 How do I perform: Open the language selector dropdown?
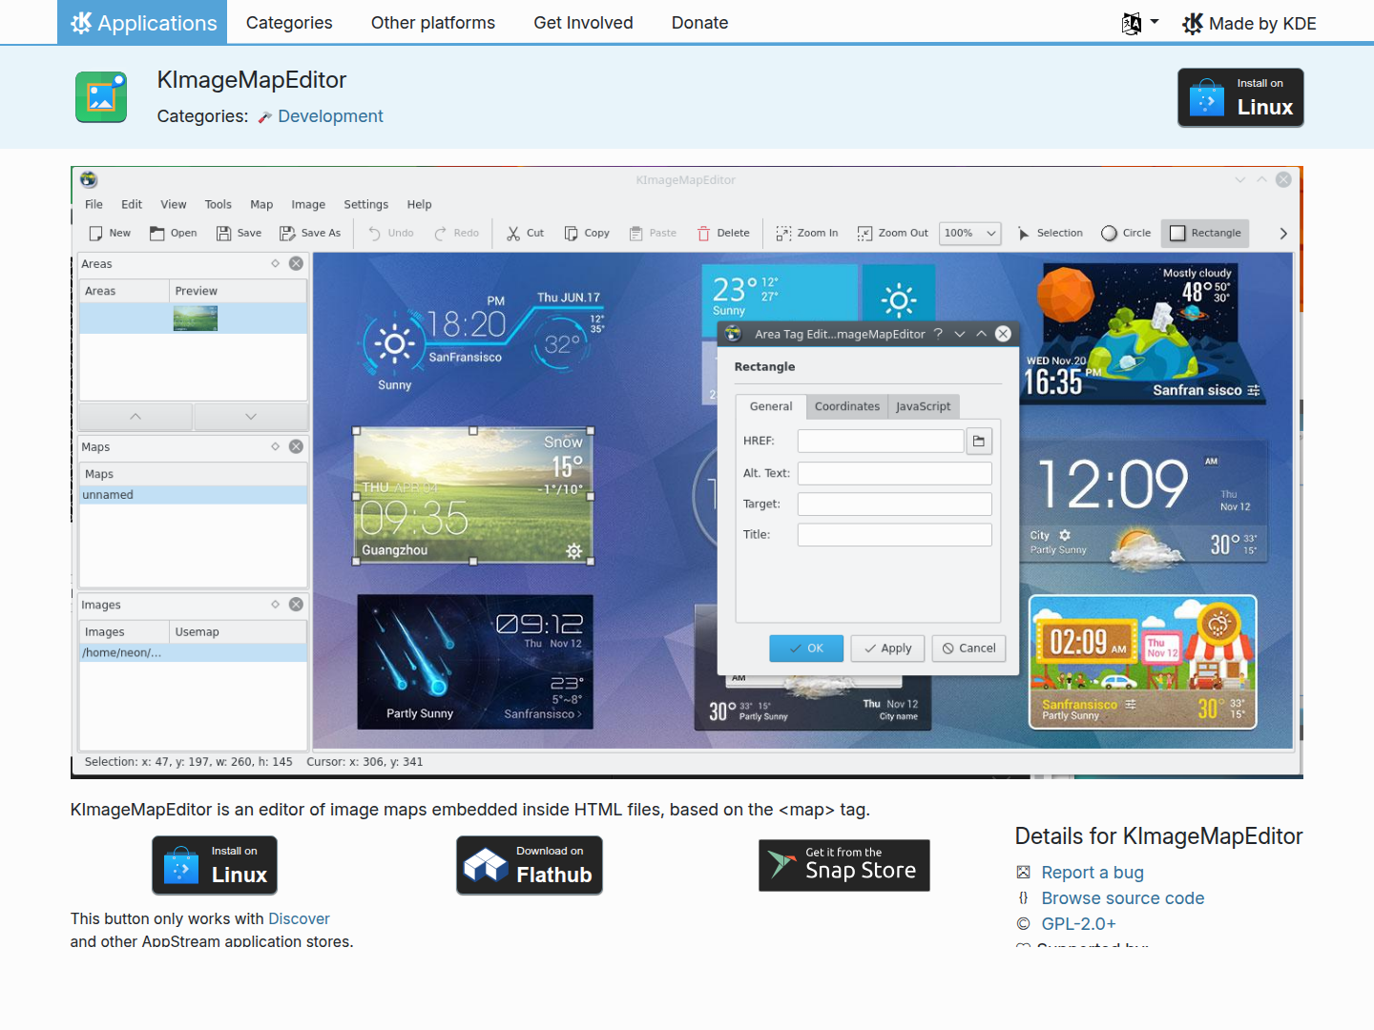[x=1140, y=24]
